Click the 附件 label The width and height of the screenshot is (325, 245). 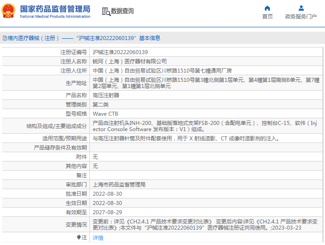81,157
